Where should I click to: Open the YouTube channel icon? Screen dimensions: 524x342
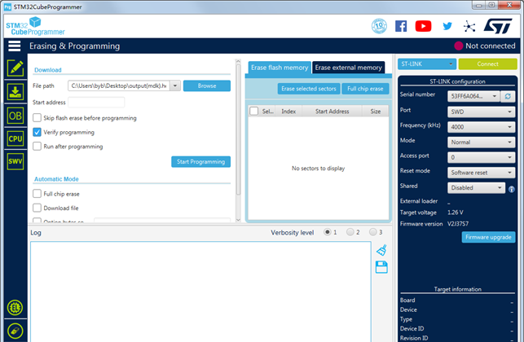(x=423, y=26)
